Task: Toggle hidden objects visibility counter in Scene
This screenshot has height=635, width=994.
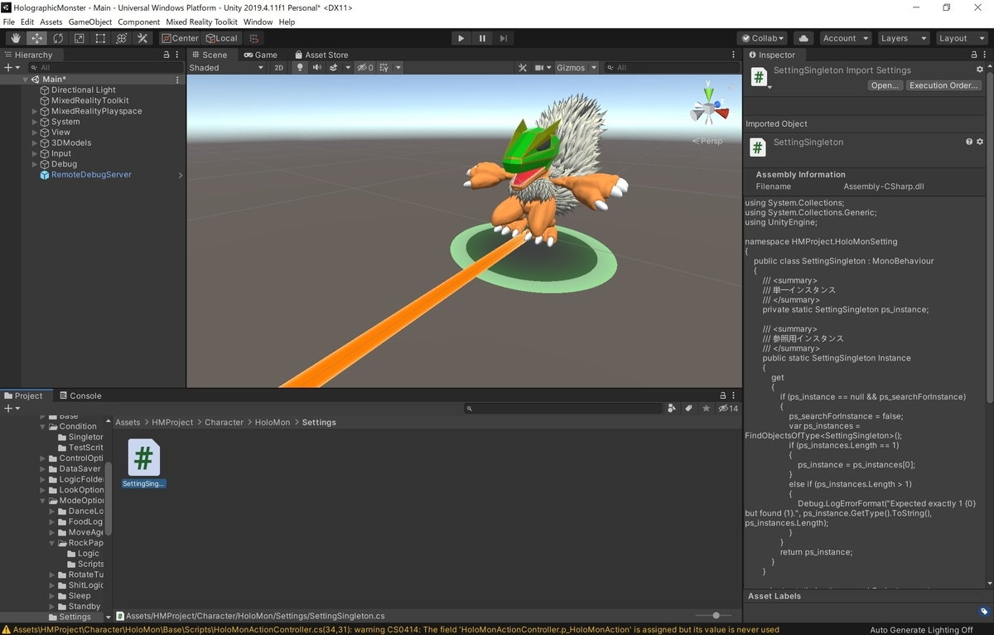Action: [365, 68]
